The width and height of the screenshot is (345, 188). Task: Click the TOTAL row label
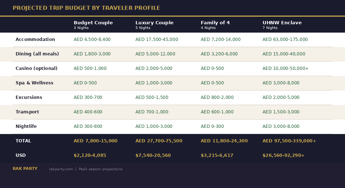[x=23, y=141]
